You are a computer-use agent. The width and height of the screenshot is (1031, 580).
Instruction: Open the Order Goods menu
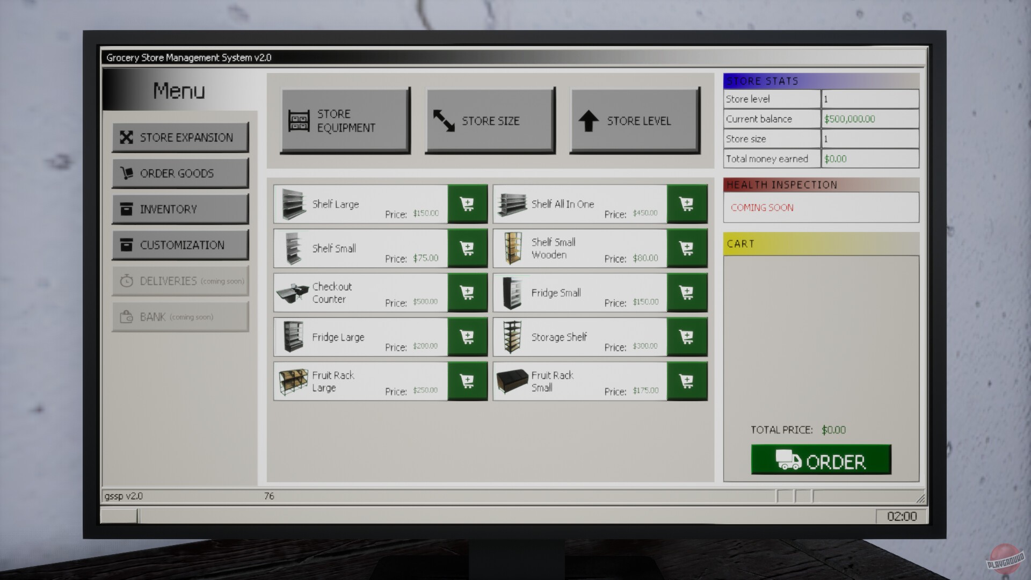[180, 173]
